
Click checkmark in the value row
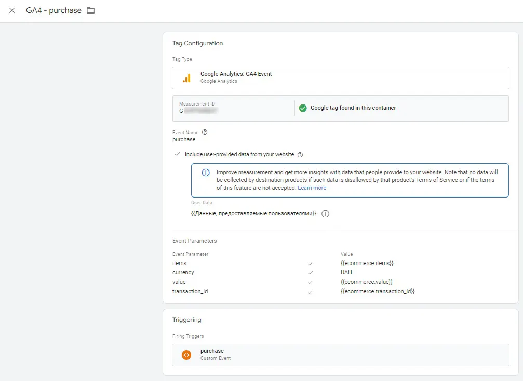click(310, 282)
